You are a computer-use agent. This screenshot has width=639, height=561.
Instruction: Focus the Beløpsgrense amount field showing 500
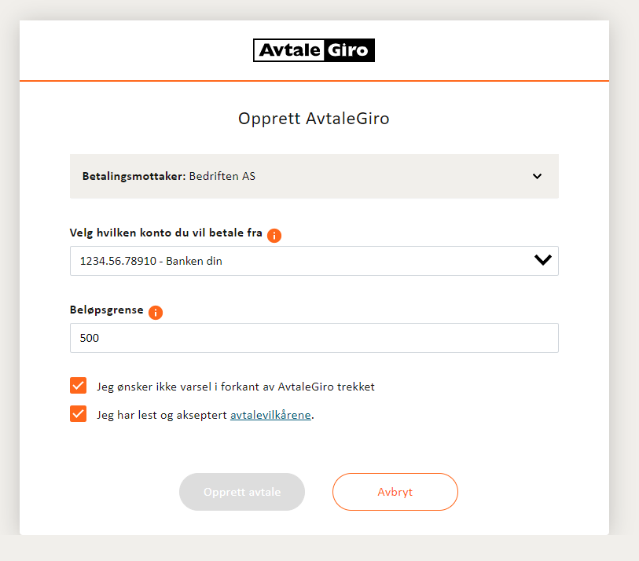314,338
